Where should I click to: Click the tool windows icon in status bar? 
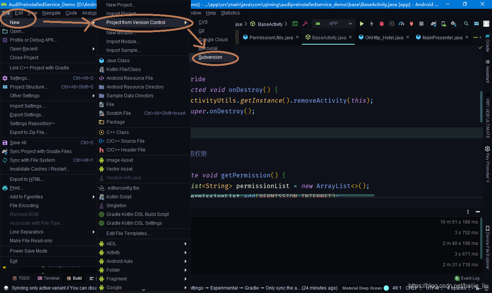[x=6, y=288]
